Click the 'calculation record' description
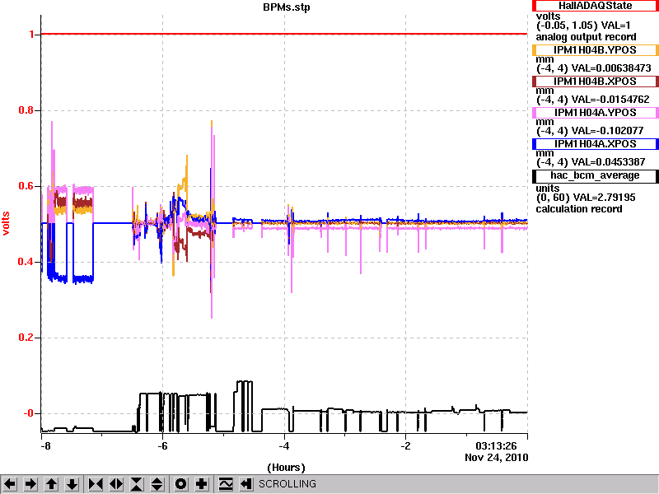659x494 pixels. pyautogui.click(x=579, y=209)
